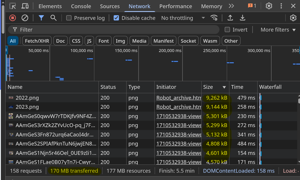The width and height of the screenshot is (300, 180).
Task: Open the No throttling dropdown
Action: coord(183,18)
